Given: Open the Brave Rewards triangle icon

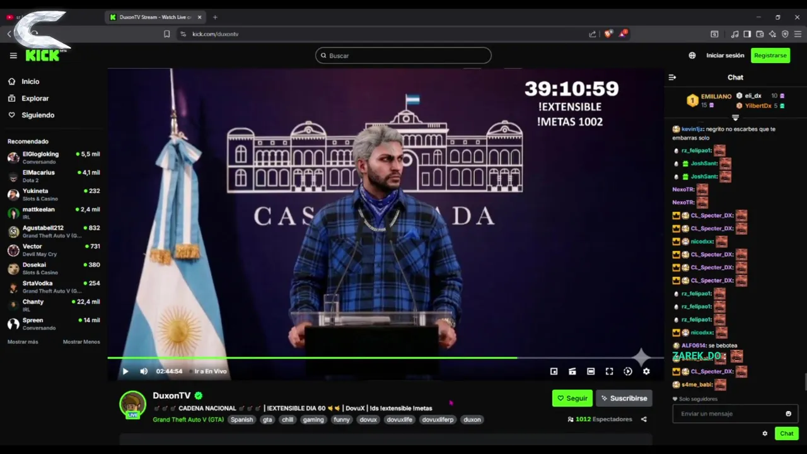Looking at the screenshot, I should (x=623, y=33).
